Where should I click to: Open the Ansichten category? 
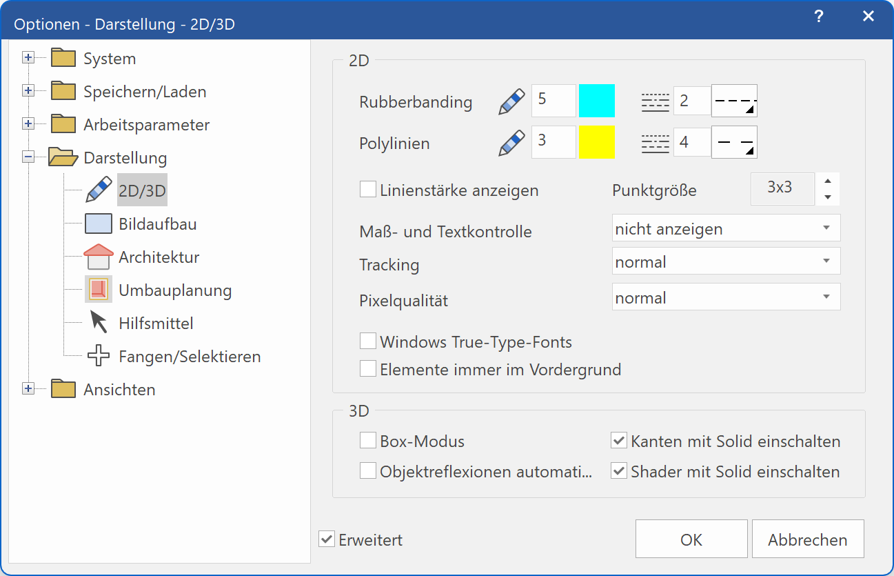[28, 388]
